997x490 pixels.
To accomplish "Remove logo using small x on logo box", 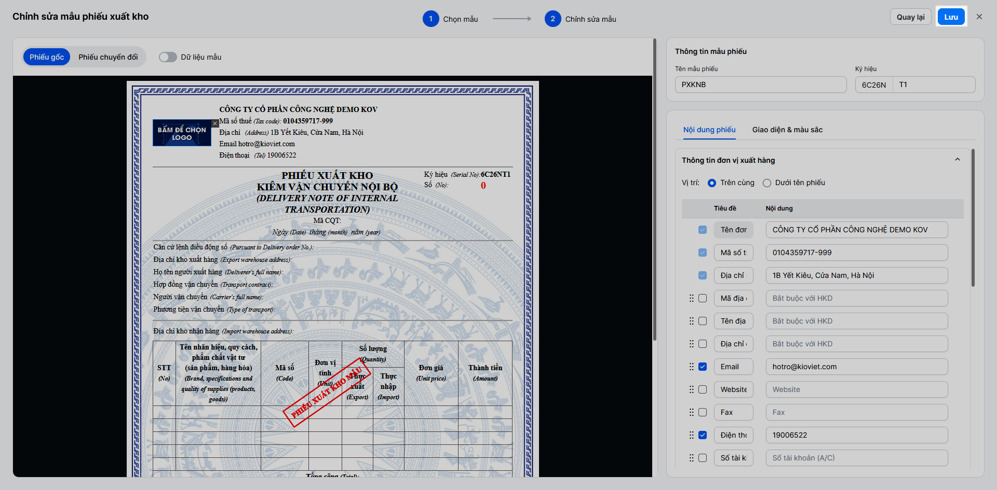I will (x=215, y=123).
